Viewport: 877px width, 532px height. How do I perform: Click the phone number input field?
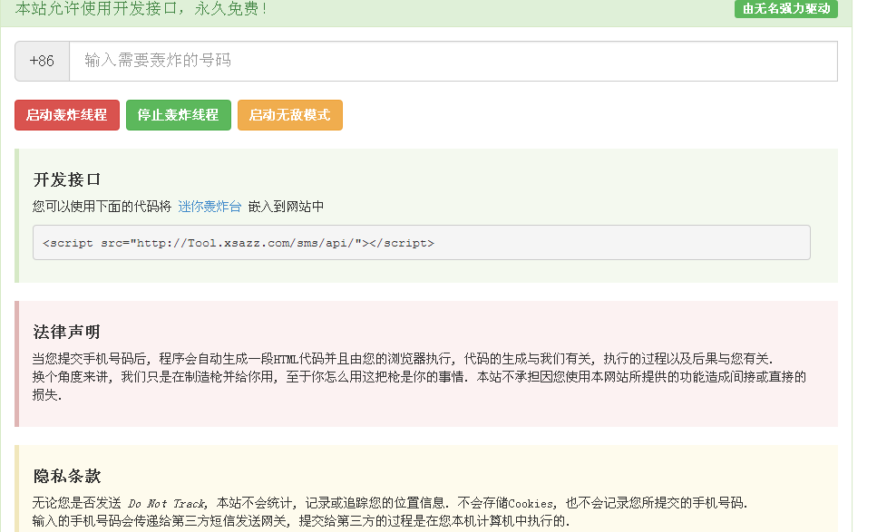[x=453, y=62]
